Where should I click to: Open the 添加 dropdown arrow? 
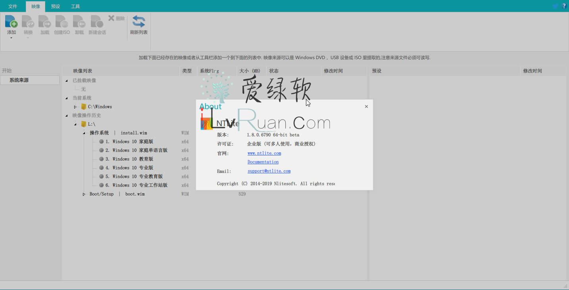11,38
